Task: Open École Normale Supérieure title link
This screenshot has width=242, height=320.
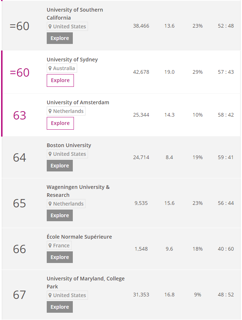Action: (x=79, y=237)
